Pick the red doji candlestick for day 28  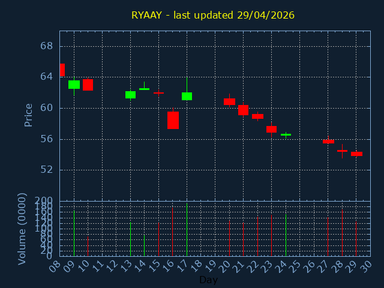point(342,151)
